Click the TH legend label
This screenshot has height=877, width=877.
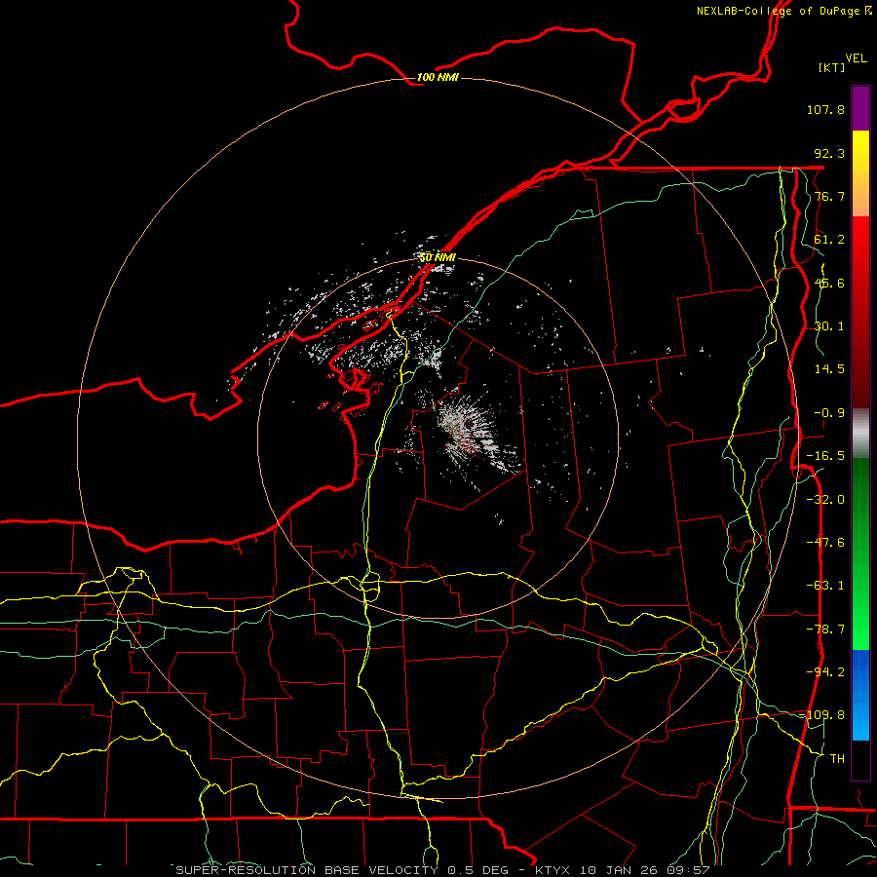pyautogui.click(x=837, y=758)
